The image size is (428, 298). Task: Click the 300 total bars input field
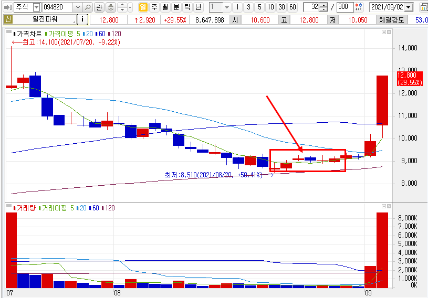345,7
